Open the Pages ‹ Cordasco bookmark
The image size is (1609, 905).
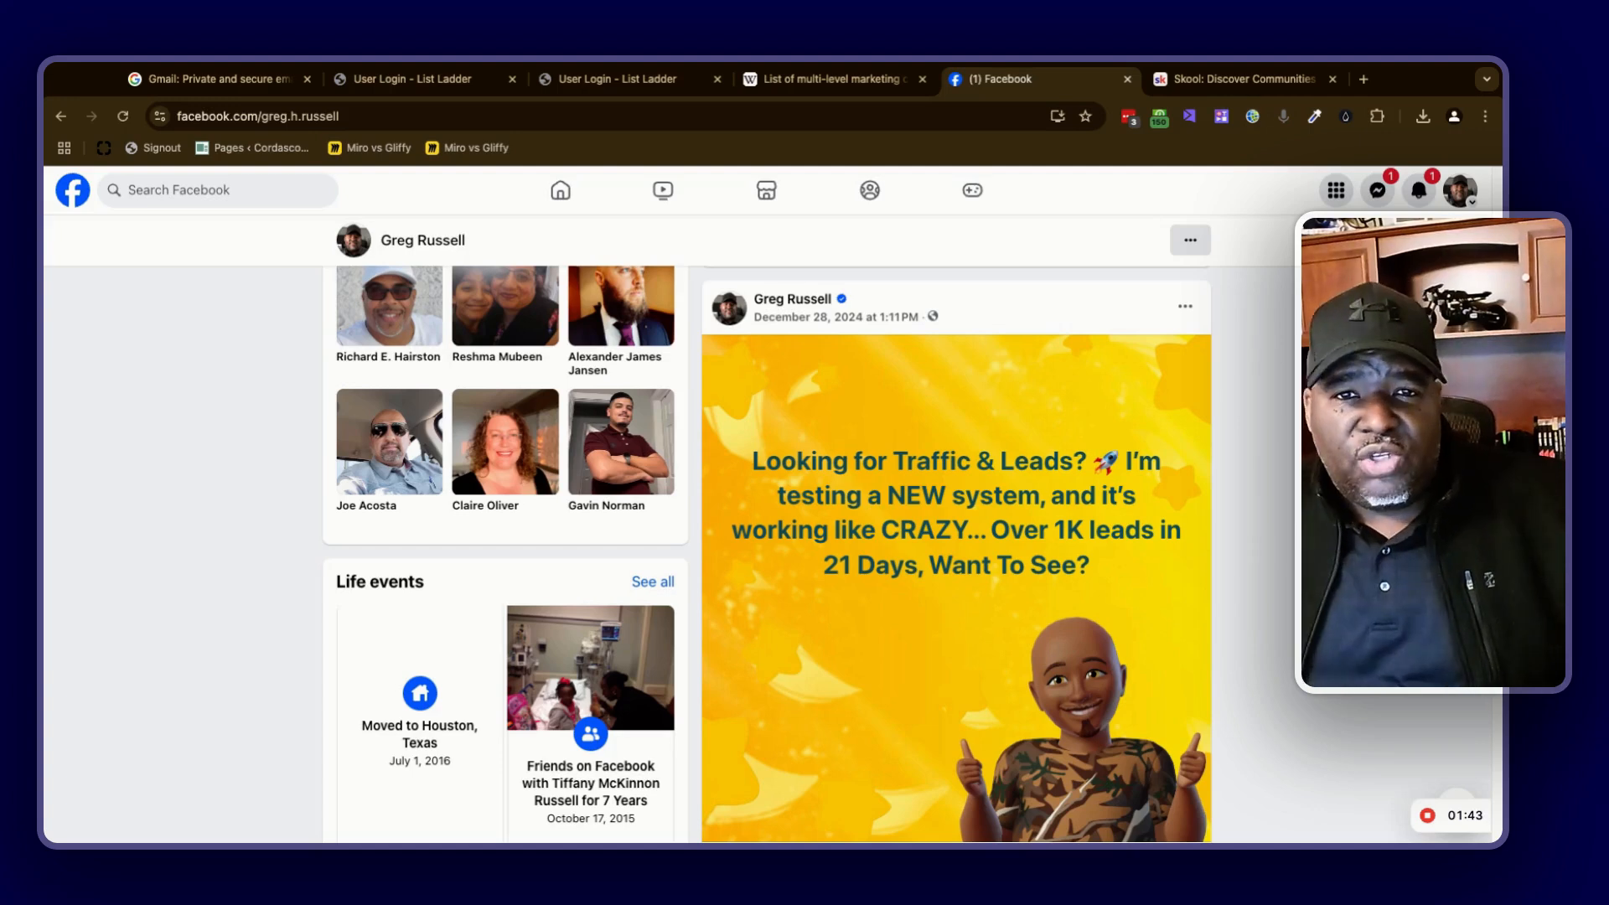(252, 148)
